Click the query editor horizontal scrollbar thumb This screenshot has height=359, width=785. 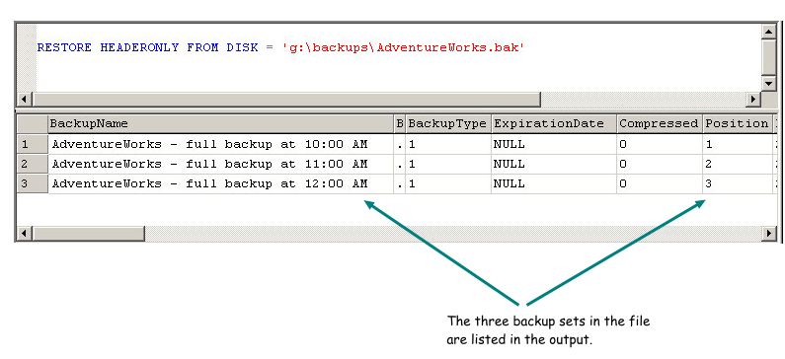point(286,100)
